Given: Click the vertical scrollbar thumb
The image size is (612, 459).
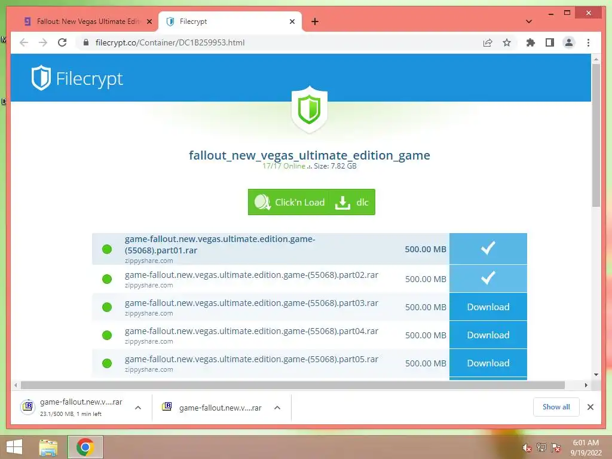Looking at the screenshot, I should pyautogui.click(x=596, y=134).
